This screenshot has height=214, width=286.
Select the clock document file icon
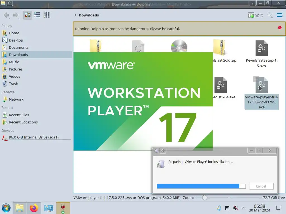coord(138,46)
